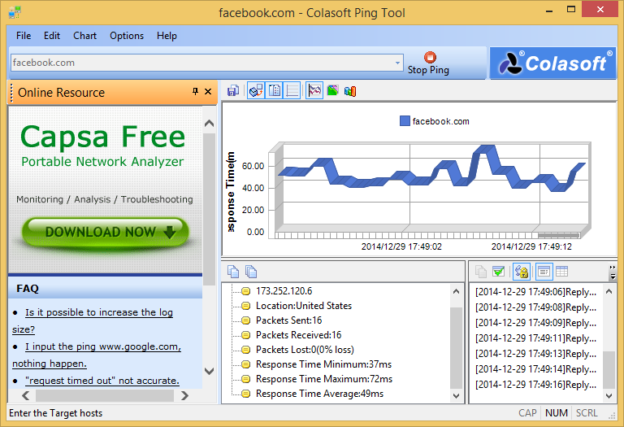Click the Colasoft logo banner
The height and width of the screenshot is (427, 624).
[x=552, y=63]
